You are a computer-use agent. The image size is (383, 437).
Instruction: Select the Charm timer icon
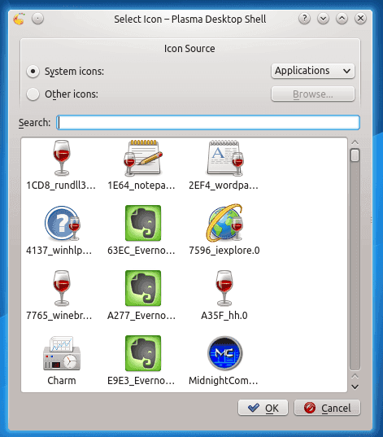pyautogui.click(x=62, y=353)
